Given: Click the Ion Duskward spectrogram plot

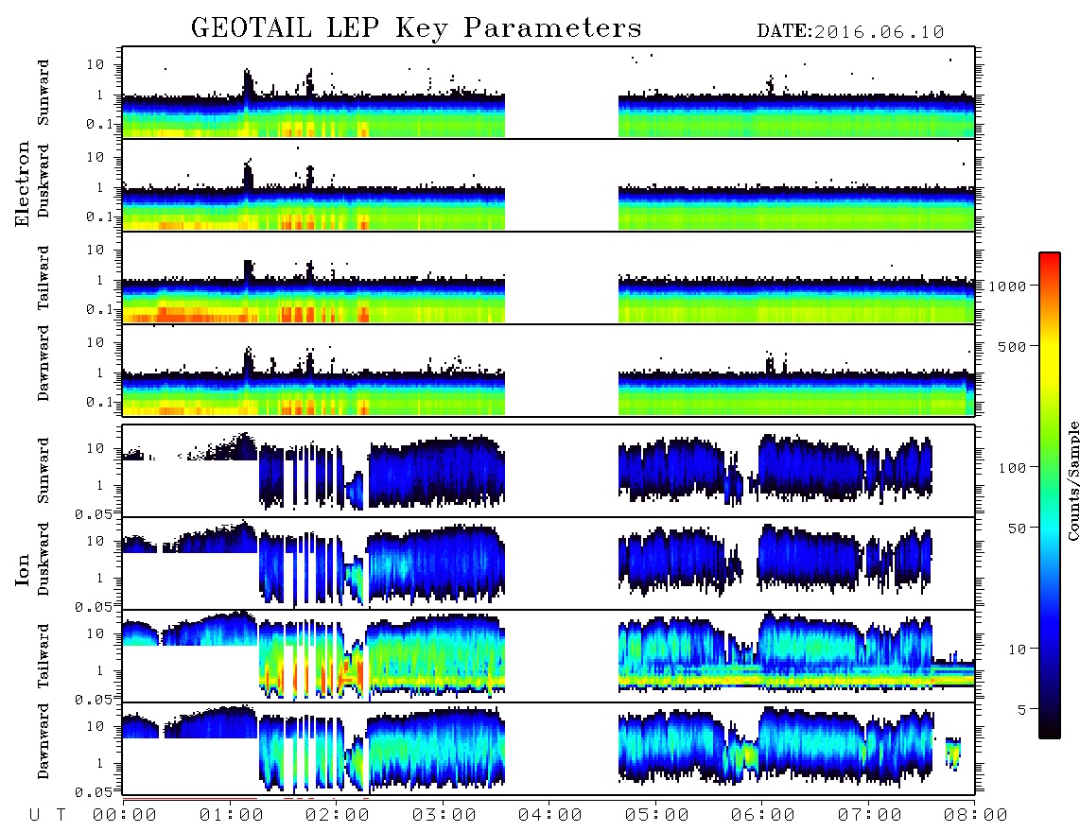Looking at the screenshot, I should (549, 563).
